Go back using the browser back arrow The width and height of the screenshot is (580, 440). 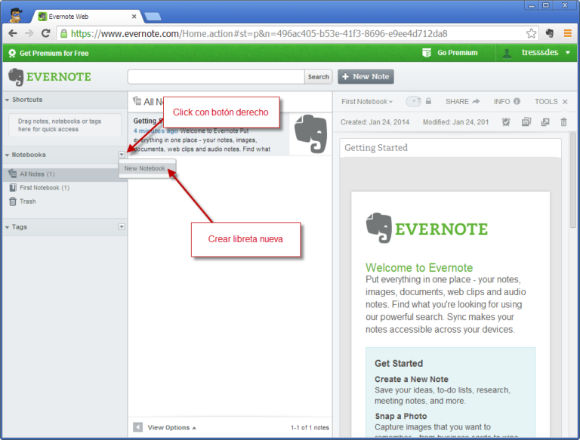(x=13, y=33)
